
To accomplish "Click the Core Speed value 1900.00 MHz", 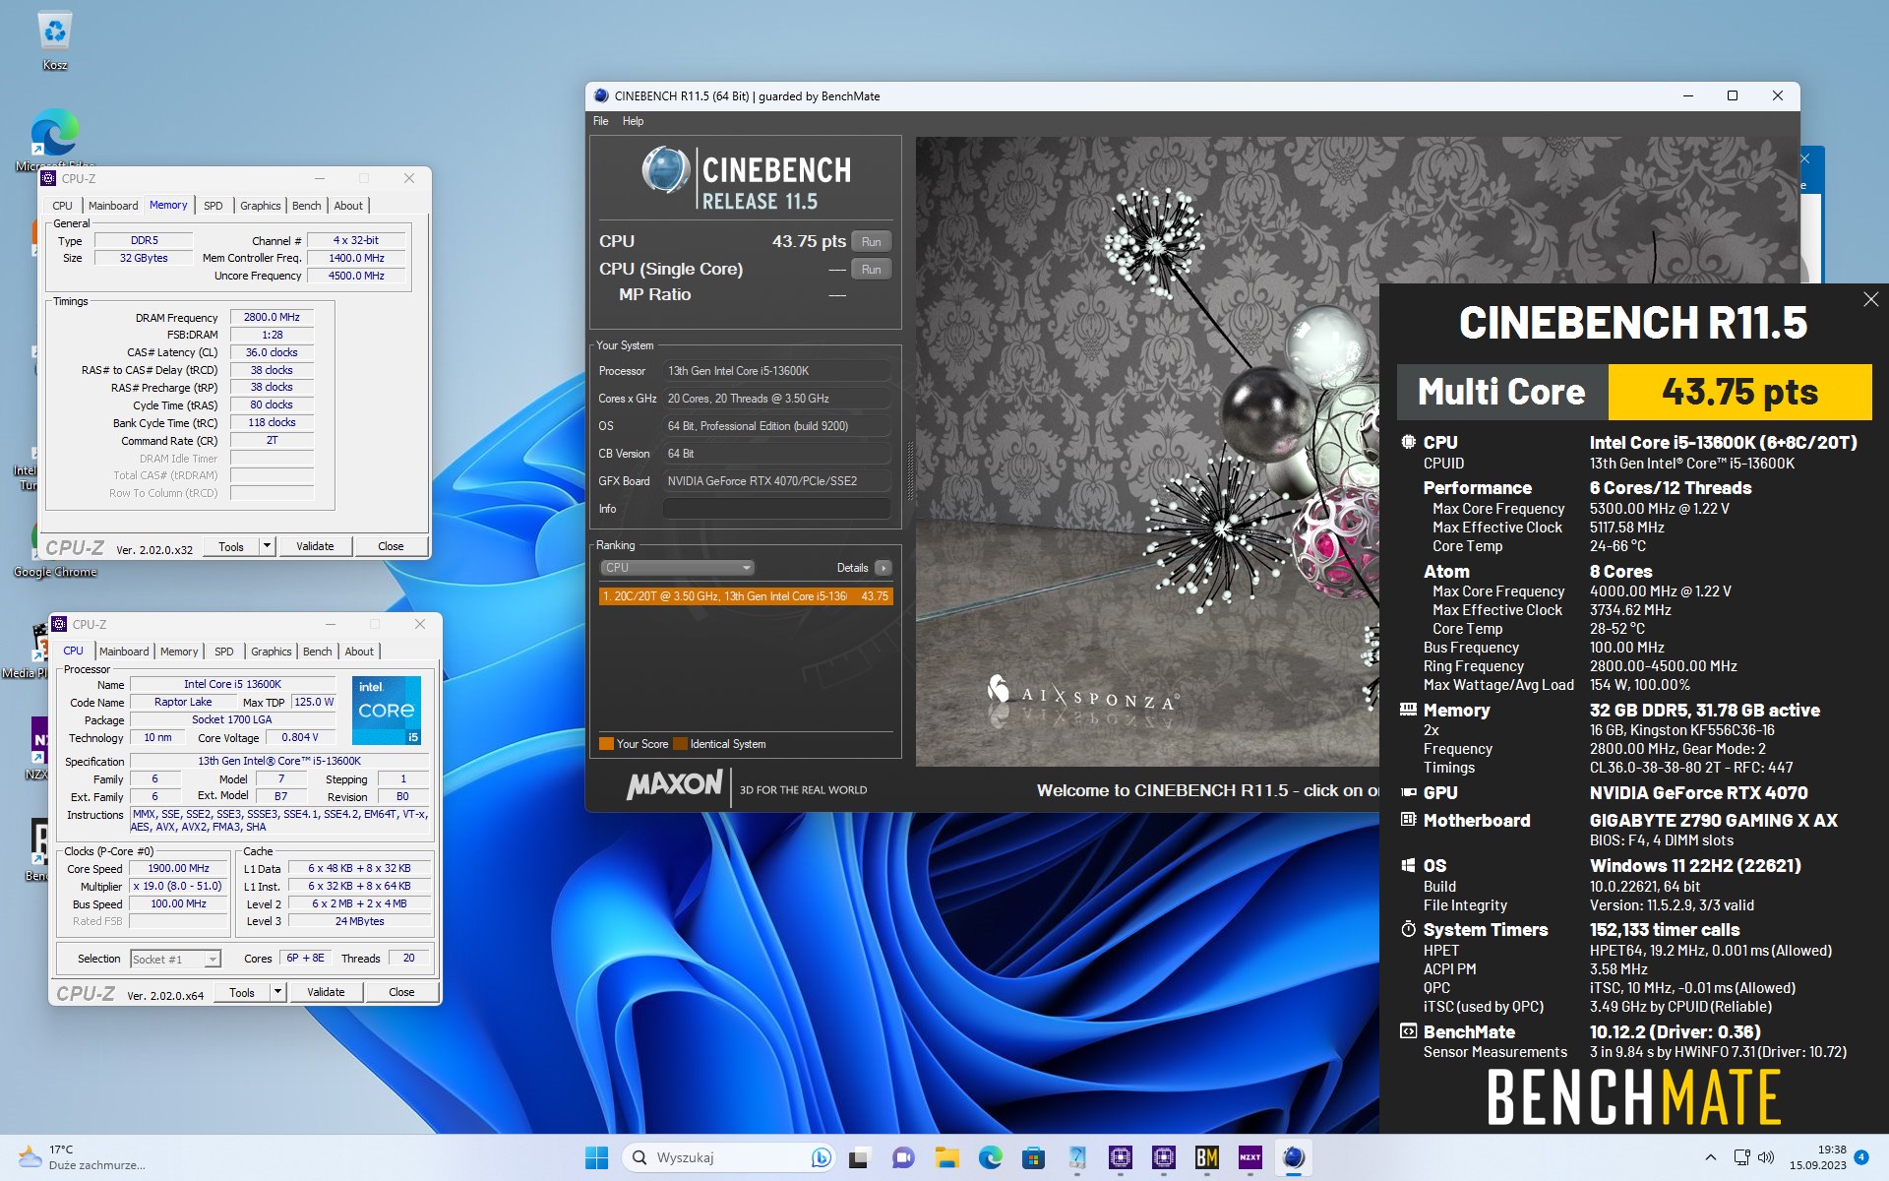I will (x=178, y=868).
